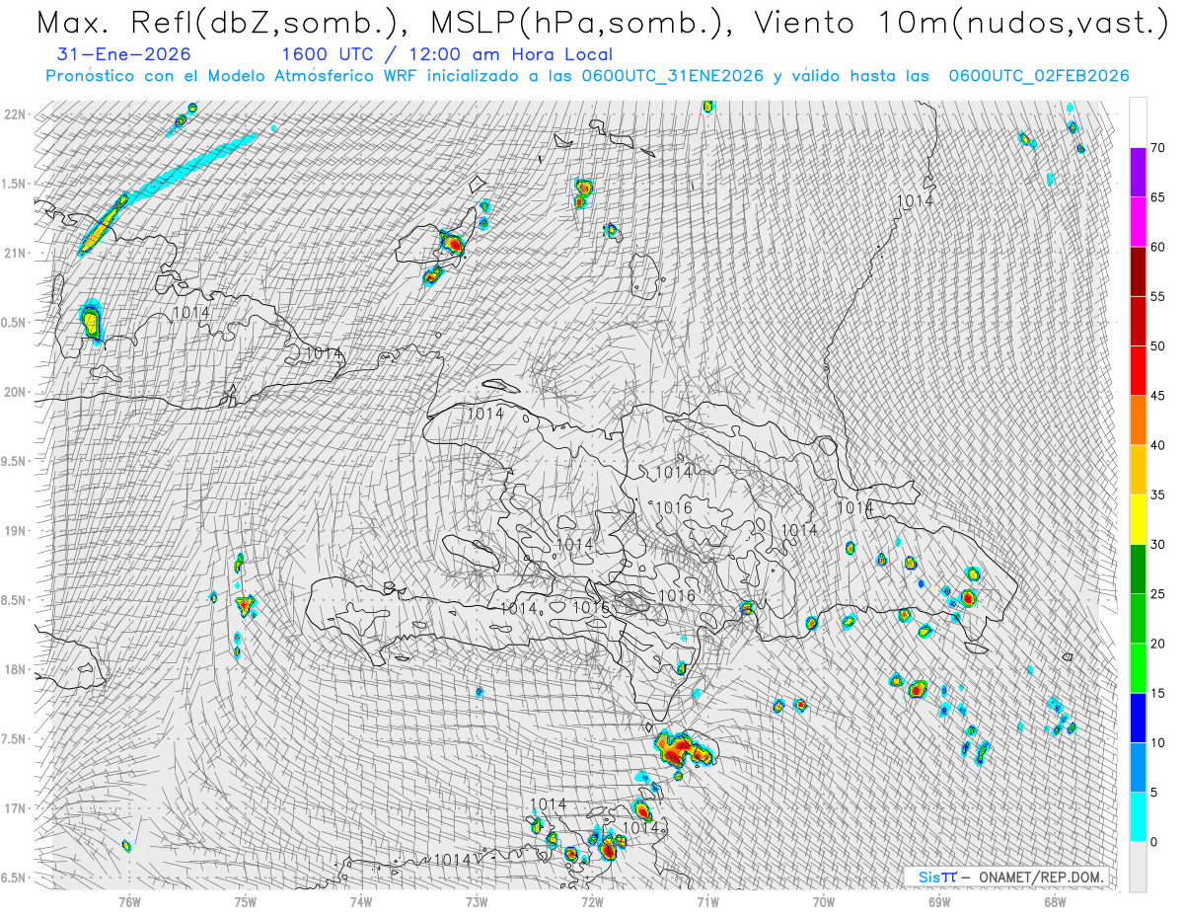The image size is (1184, 915).
Task: Click the '1.5N' latitude tick label
Action: pos(14,184)
